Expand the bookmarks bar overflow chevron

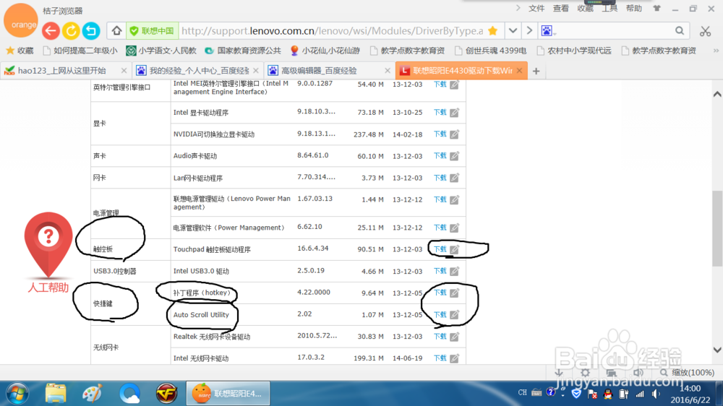(x=716, y=51)
